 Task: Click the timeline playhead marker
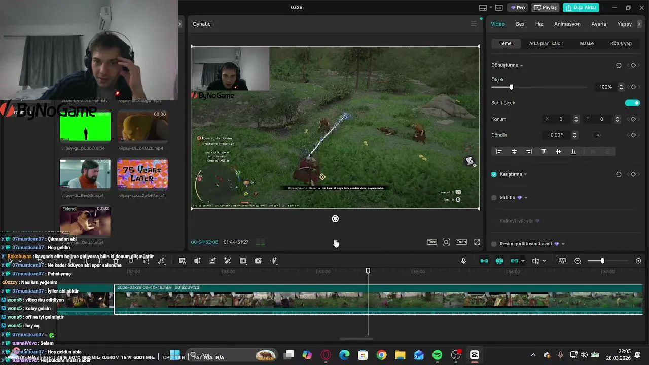pos(368,271)
